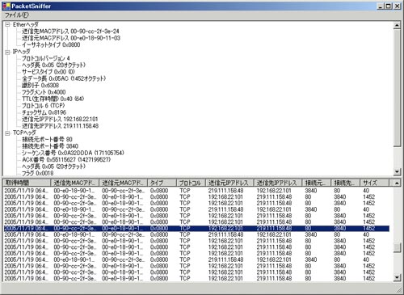
Task: Select チェックサム 0x8196 tree row
Action: pyautogui.click(x=44, y=112)
